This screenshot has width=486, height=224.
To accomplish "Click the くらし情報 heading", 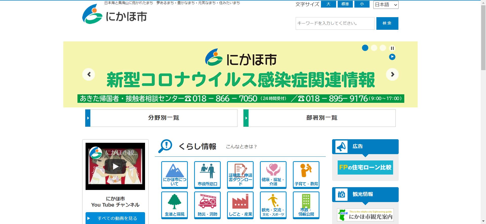I will tap(197, 147).
